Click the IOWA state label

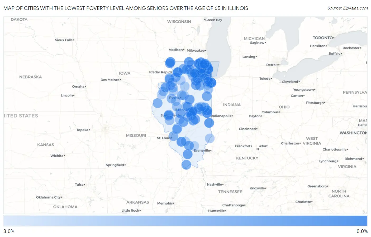125,73
